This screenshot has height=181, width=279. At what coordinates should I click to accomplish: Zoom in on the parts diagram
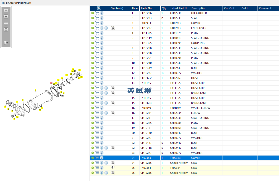click(x=6, y=11)
